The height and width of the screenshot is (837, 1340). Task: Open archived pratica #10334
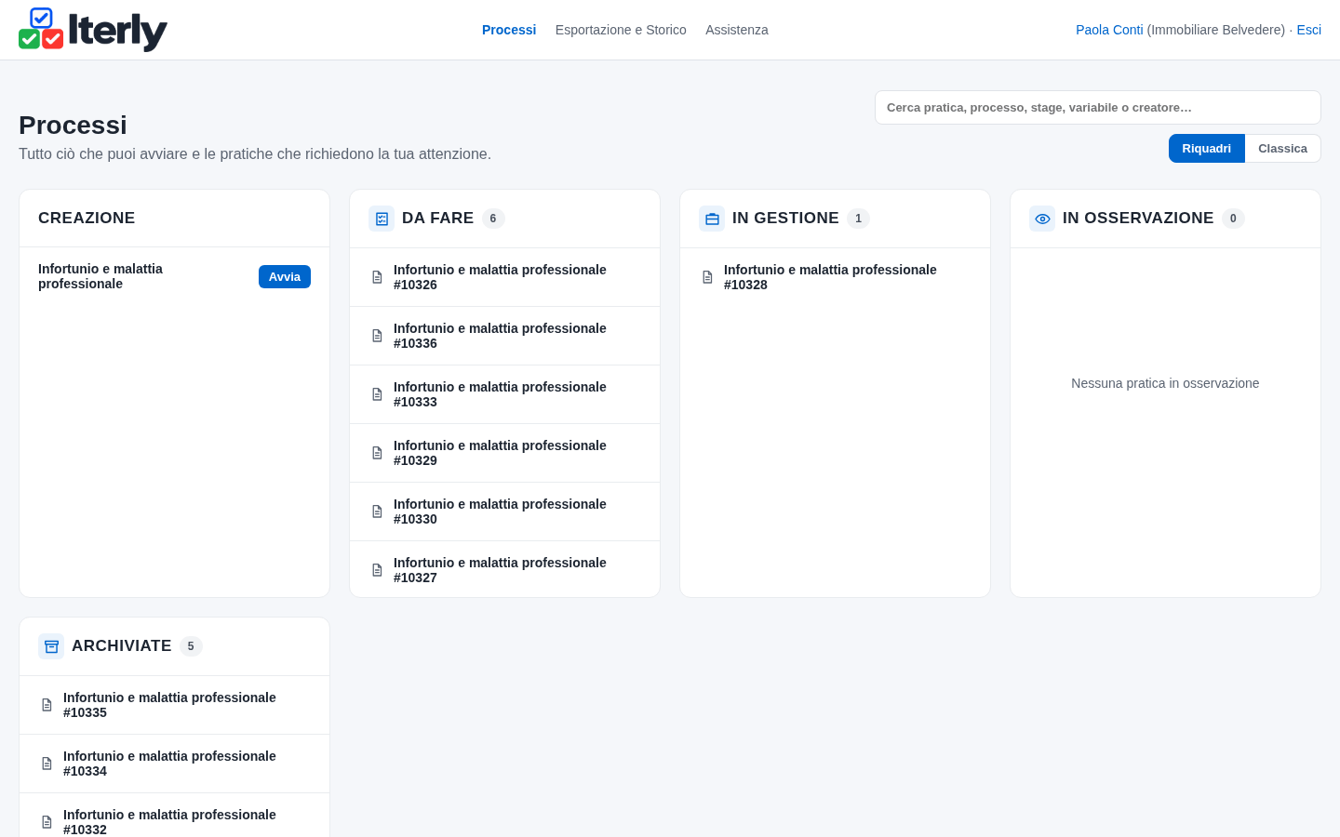(x=174, y=764)
